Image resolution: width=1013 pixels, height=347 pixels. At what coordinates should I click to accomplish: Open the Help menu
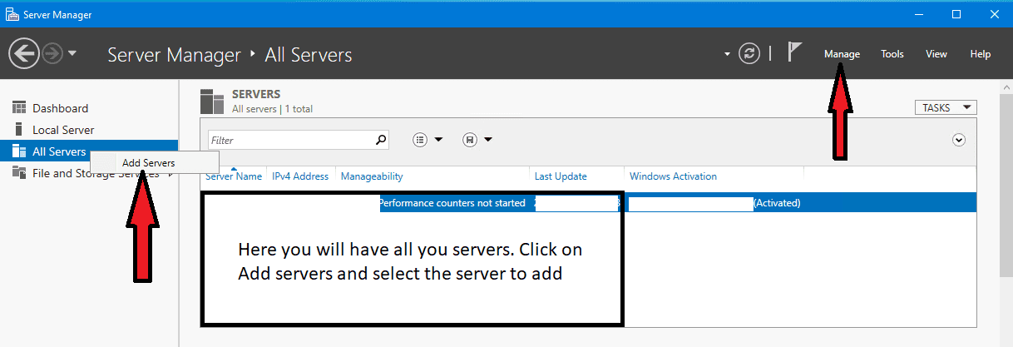pos(981,54)
